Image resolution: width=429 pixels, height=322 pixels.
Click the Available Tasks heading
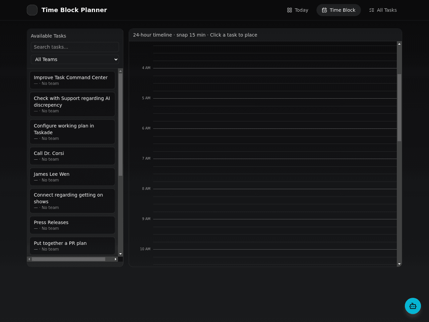point(48,36)
